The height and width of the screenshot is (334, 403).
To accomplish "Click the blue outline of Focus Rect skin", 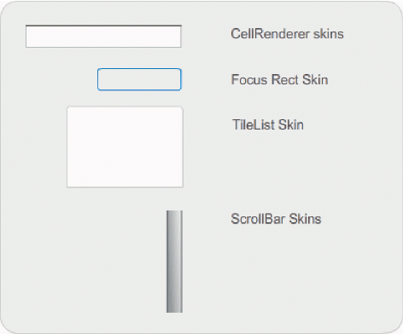I will click(x=139, y=69).
